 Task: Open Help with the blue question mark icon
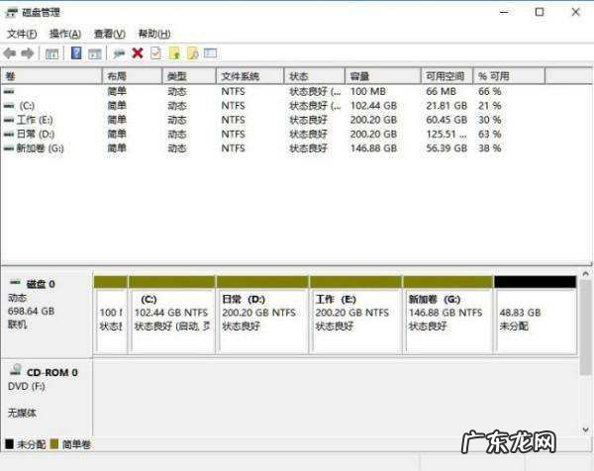point(76,53)
